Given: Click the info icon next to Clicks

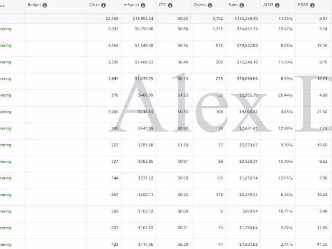Looking at the screenshot, I should click(x=103, y=5).
